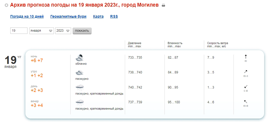The image size is (270, 122).
Task: Click the daytime rain cloud icon
Action: click(x=80, y=88)
